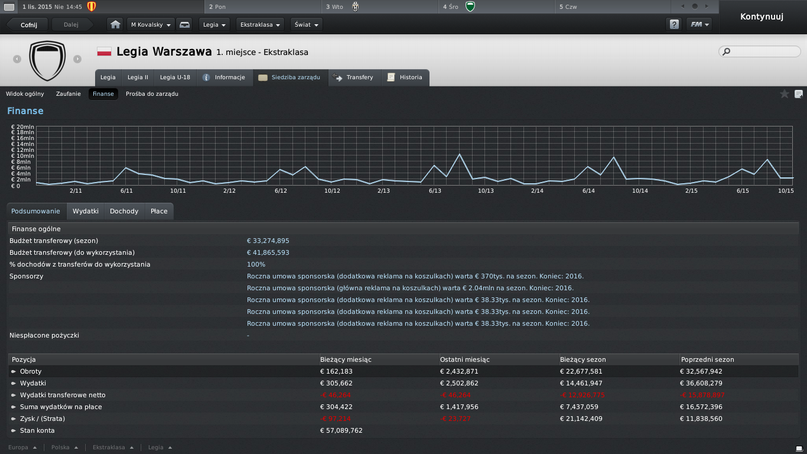The width and height of the screenshot is (807, 454).
Task: Open the M Kovalsky manager dropdown
Action: (x=151, y=25)
